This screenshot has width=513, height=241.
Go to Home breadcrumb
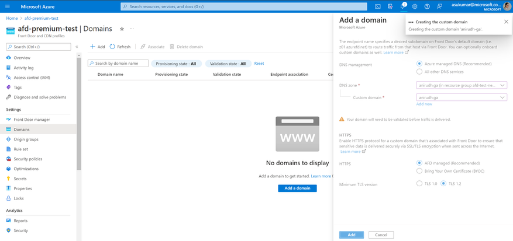tap(12, 18)
